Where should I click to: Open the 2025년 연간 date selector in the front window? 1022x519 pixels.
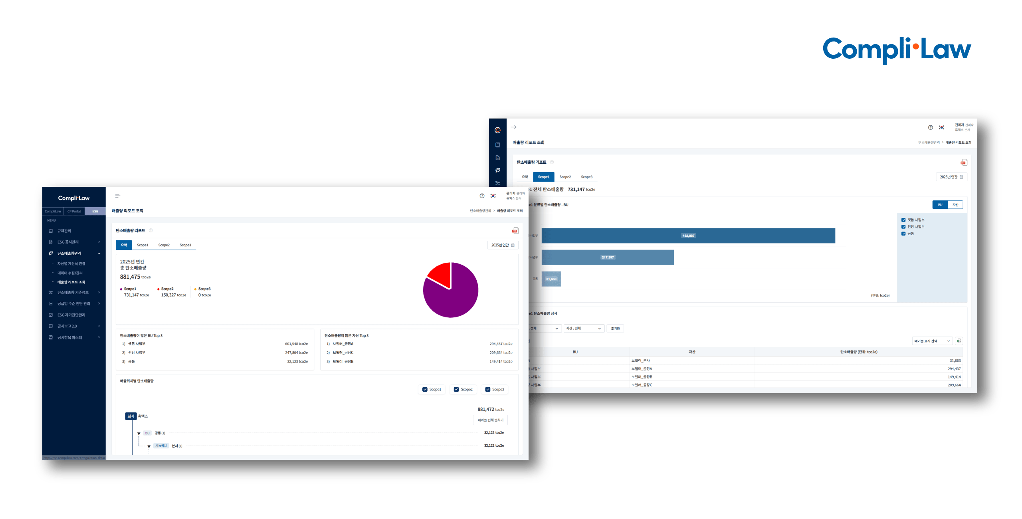[x=503, y=245]
